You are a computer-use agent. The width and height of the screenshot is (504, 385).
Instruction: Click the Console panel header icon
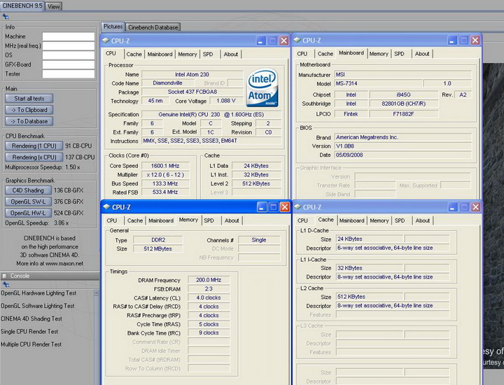pos(5,275)
